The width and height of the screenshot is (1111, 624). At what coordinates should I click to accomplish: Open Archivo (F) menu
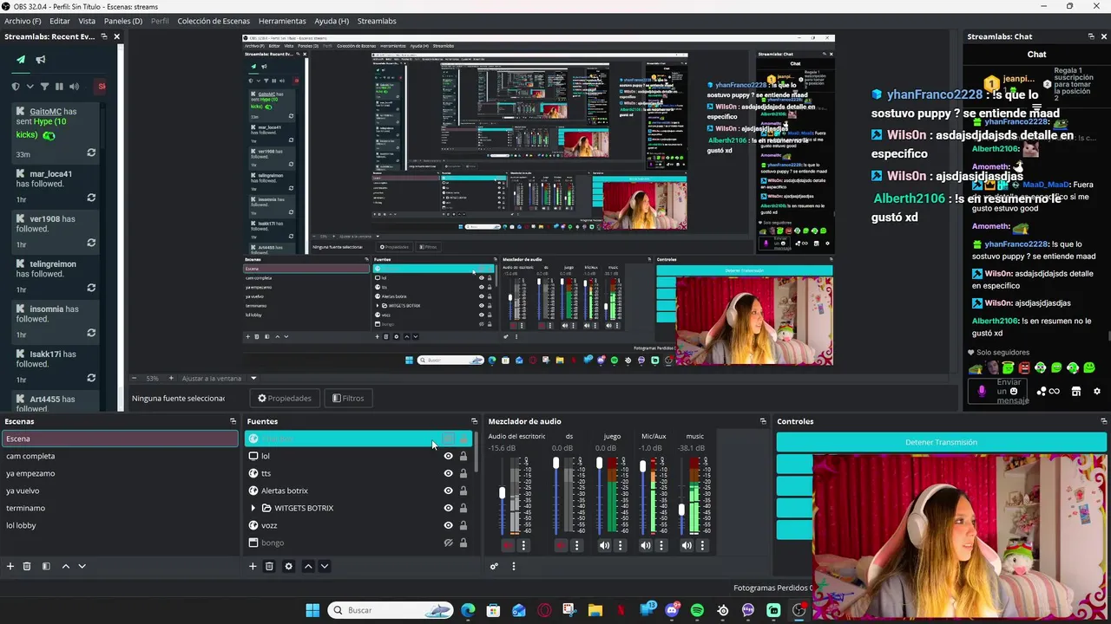point(23,21)
